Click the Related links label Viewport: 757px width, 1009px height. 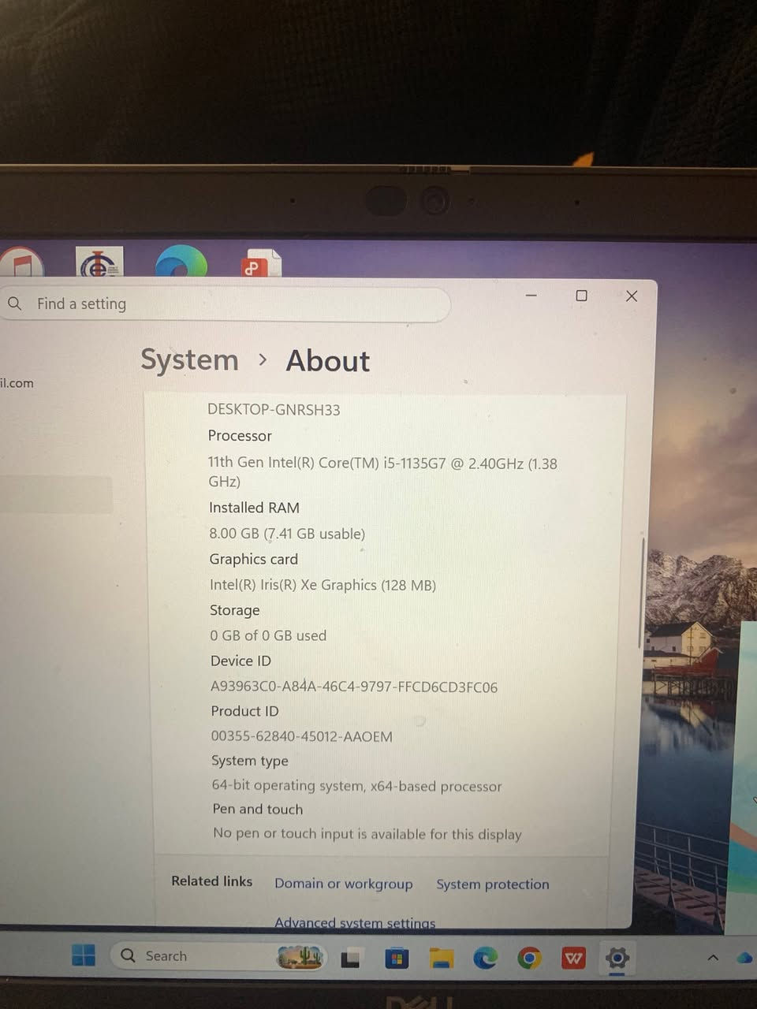click(x=211, y=881)
